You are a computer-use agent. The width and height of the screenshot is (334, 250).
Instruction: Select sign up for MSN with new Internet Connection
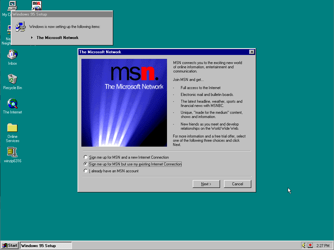pos(86,157)
